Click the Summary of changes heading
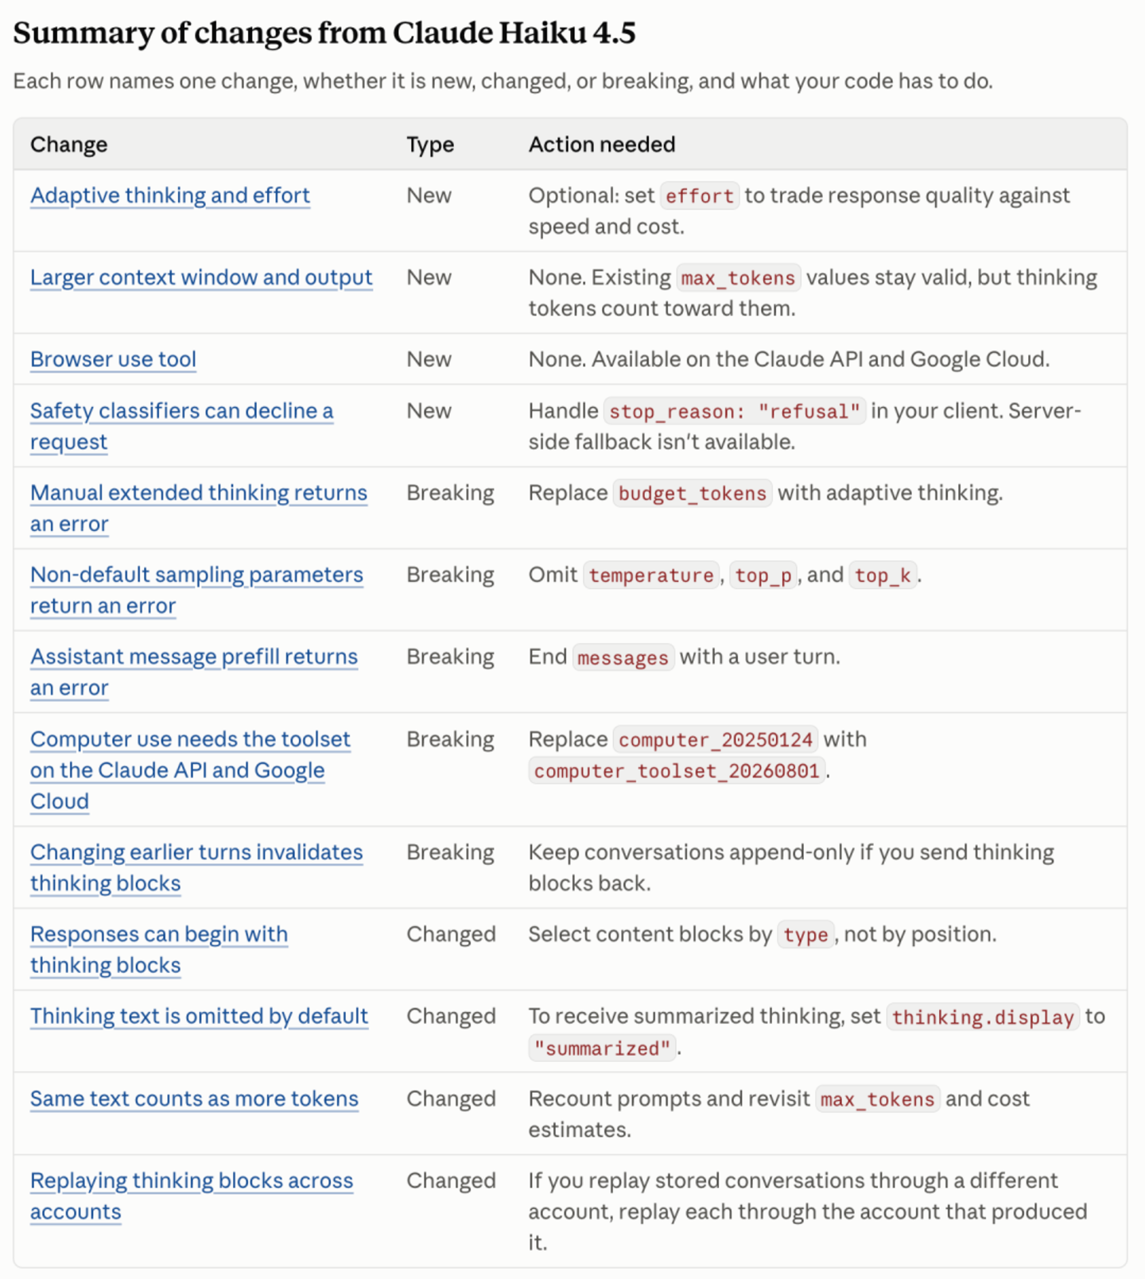 tap(324, 33)
